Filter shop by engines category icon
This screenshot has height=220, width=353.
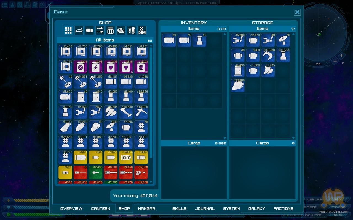tap(89, 31)
